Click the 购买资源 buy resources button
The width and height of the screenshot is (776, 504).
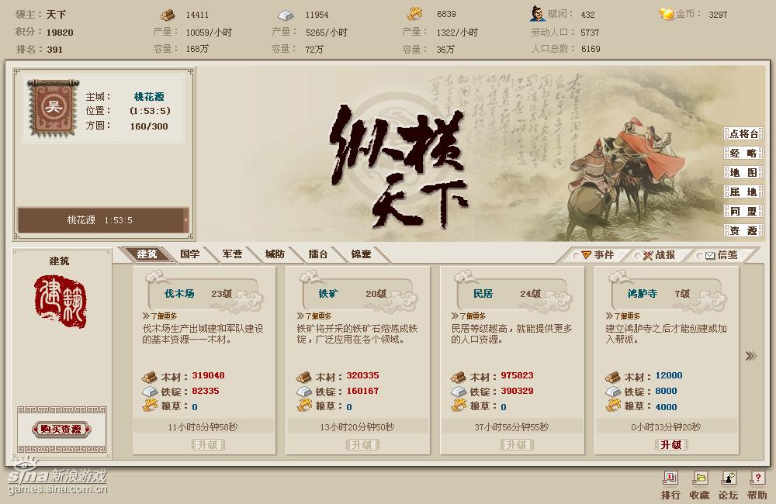click(x=61, y=430)
